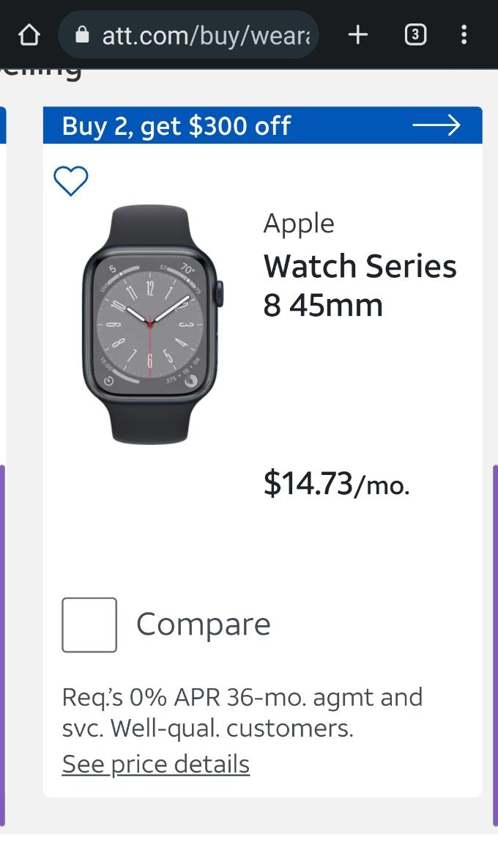Click the padlock site security icon
Viewport: 498px width, 851px height.
[82, 34]
